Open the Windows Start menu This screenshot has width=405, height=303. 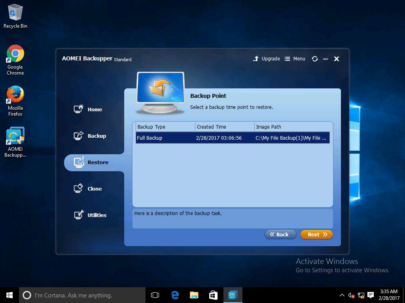(9, 295)
